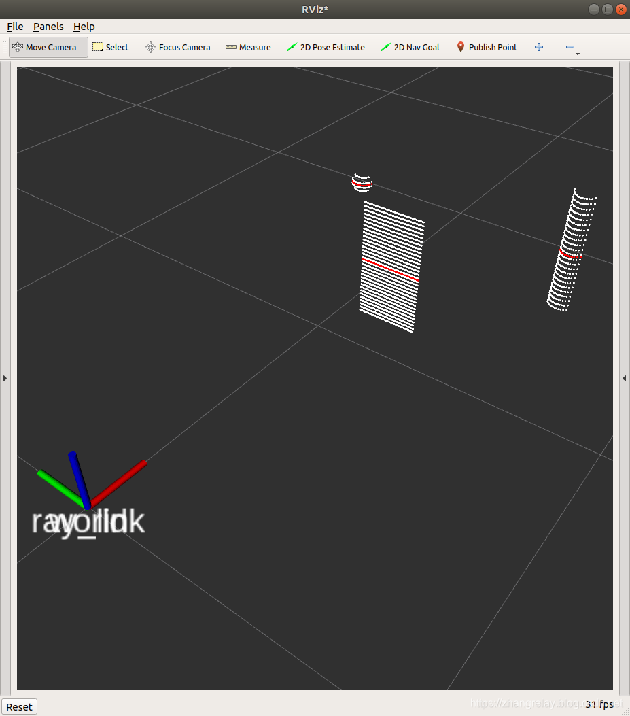Enable the Publish Point tool

tap(487, 47)
